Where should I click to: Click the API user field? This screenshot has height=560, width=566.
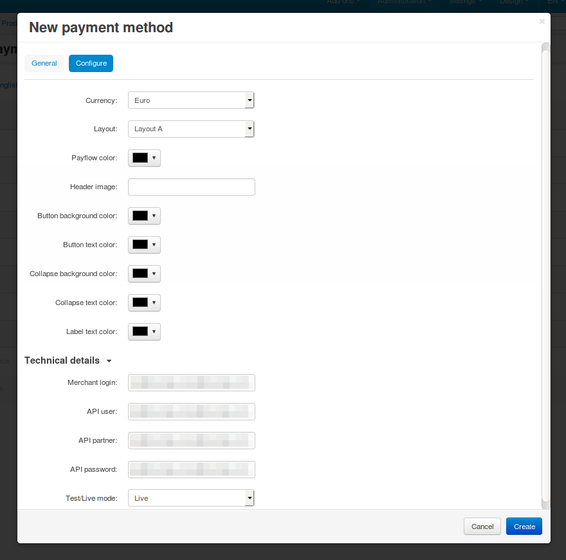coord(191,411)
